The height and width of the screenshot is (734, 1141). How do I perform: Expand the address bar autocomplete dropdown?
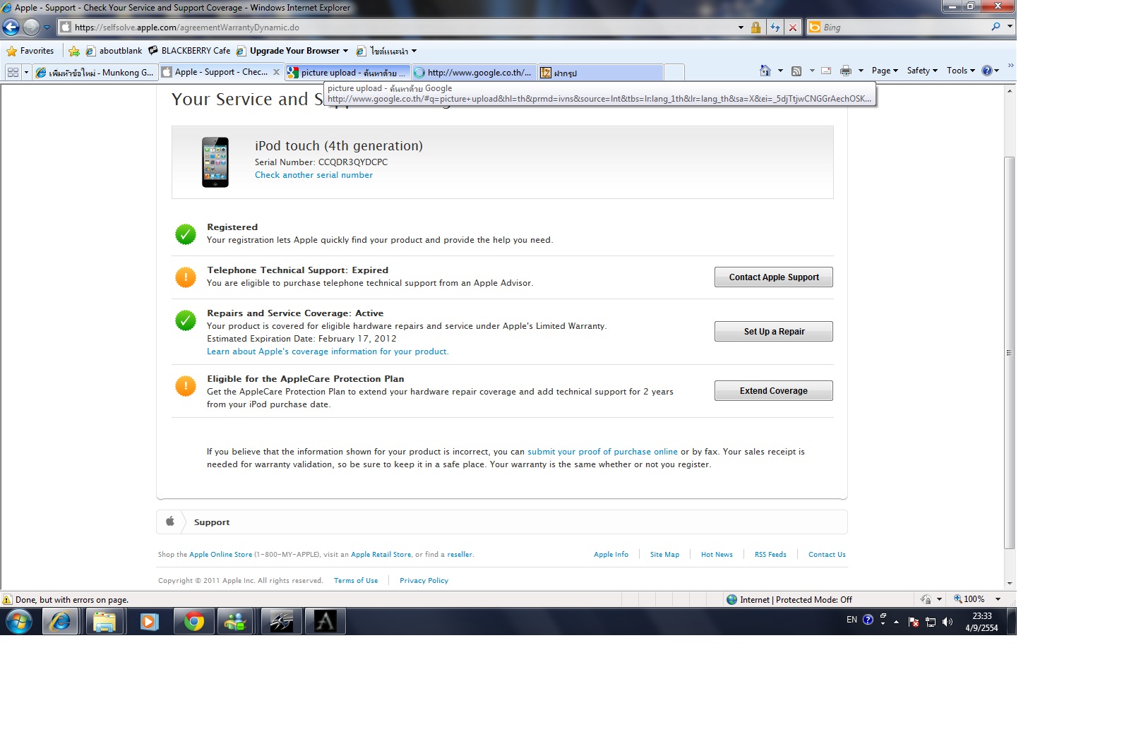pos(741,28)
